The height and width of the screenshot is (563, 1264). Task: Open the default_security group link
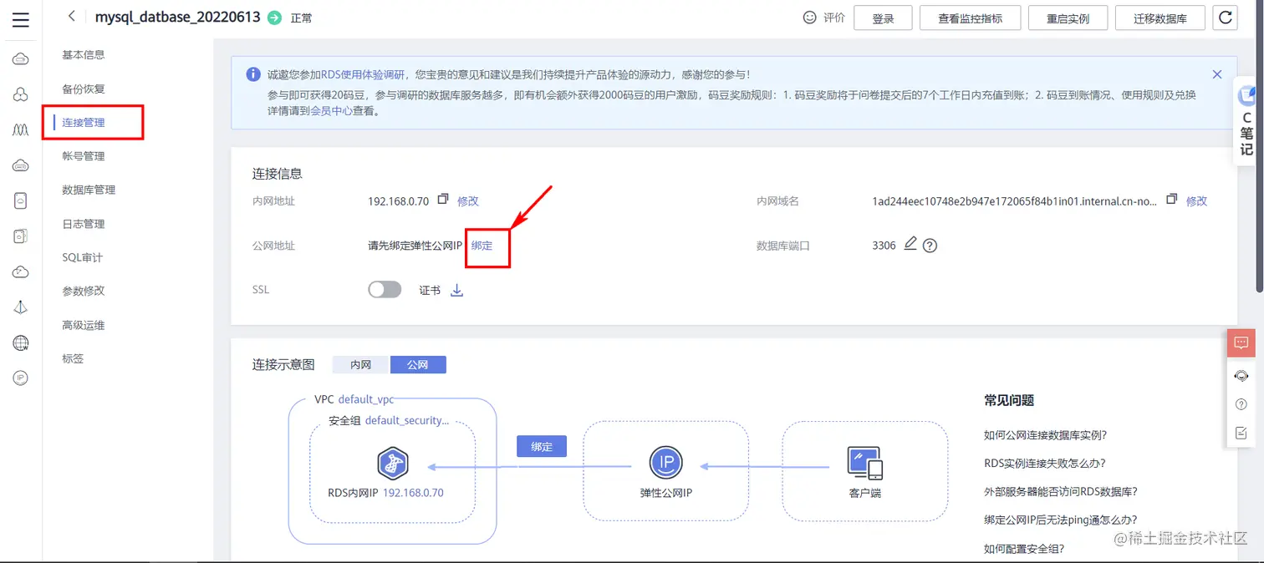coord(407,420)
